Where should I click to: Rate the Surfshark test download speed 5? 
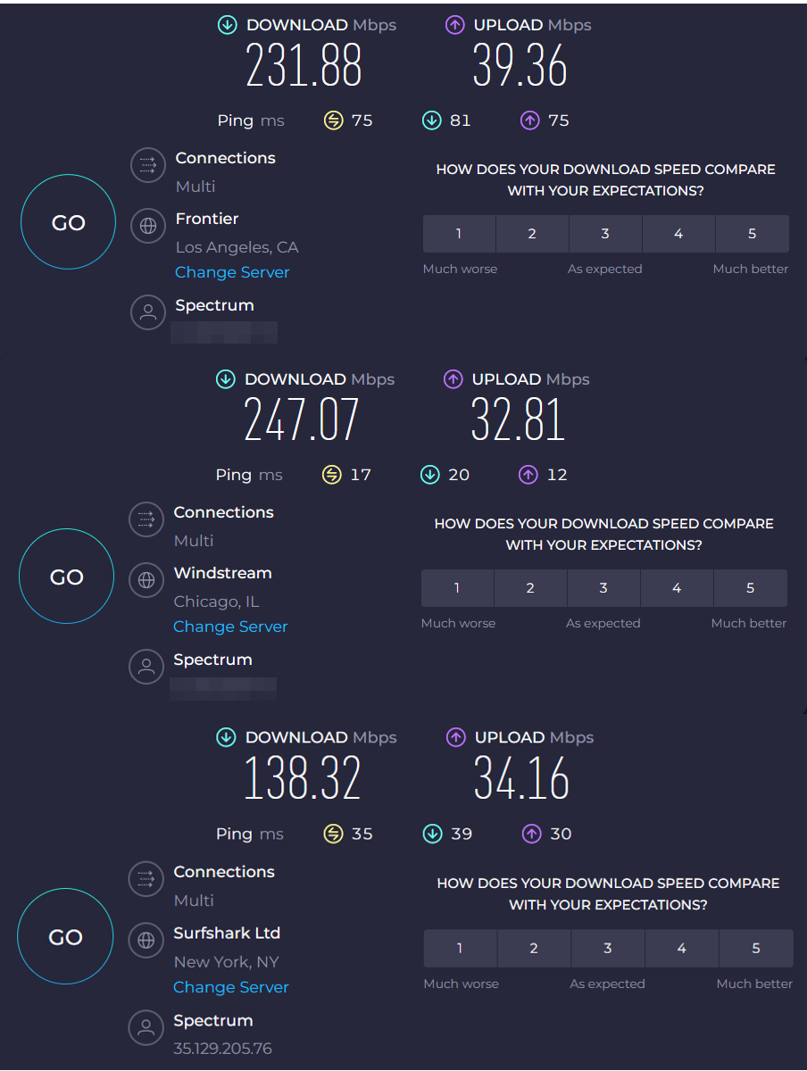point(756,948)
